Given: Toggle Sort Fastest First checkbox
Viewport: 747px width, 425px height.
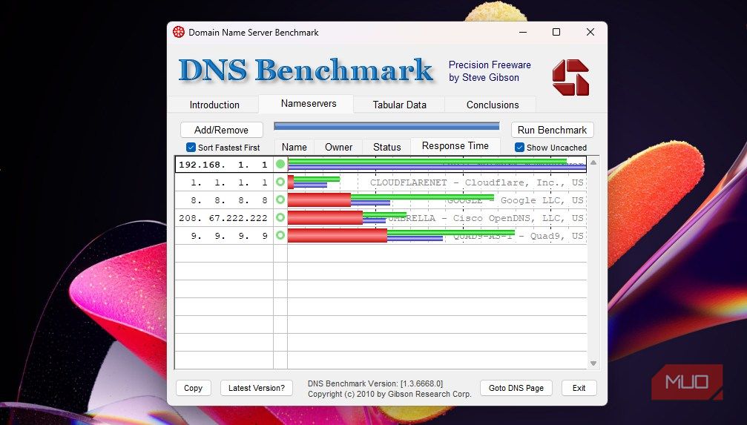Looking at the screenshot, I should pyautogui.click(x=191, y=147).
